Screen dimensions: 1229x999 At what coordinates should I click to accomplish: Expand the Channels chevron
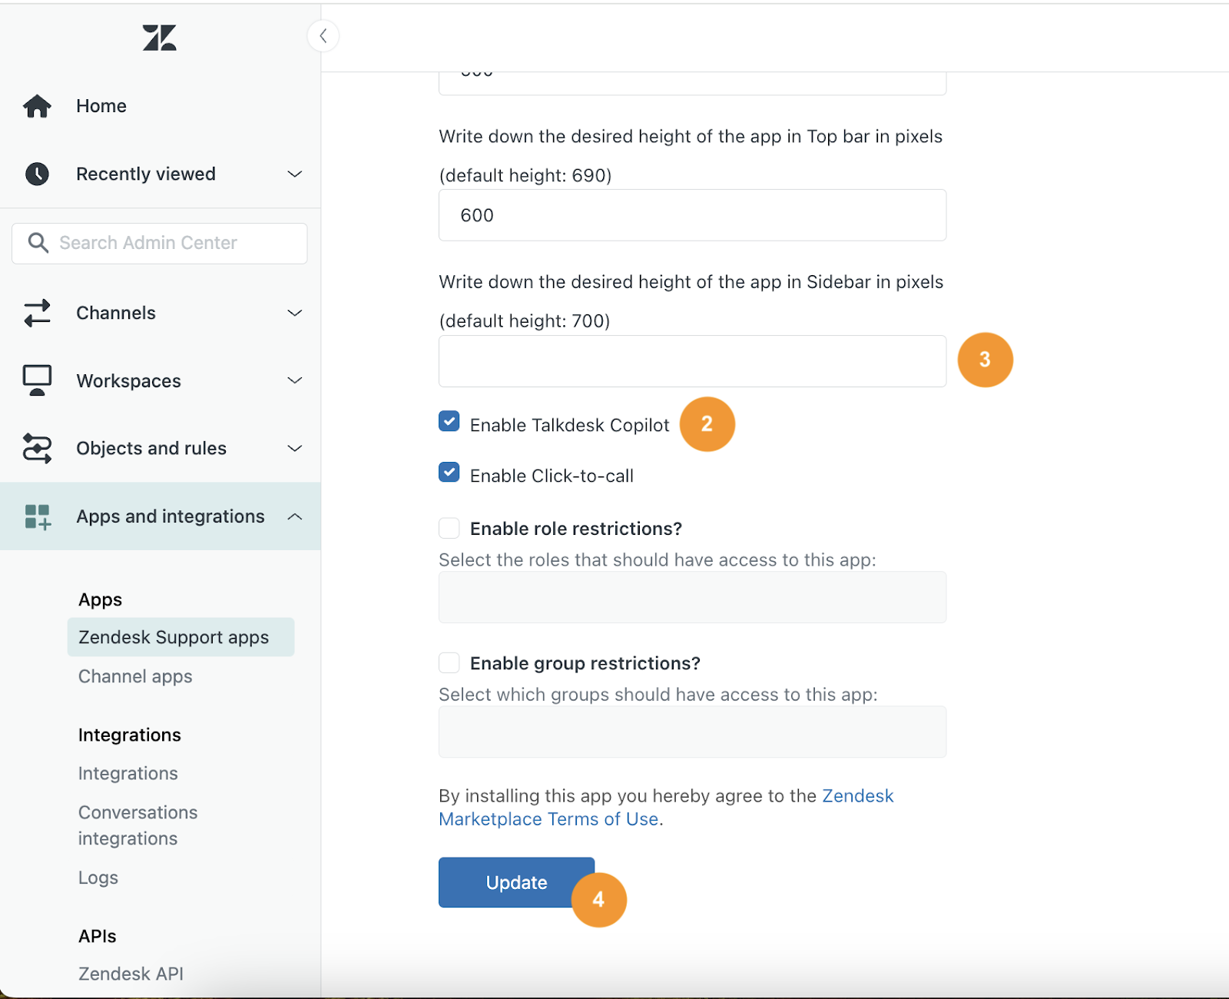[295, 313]
